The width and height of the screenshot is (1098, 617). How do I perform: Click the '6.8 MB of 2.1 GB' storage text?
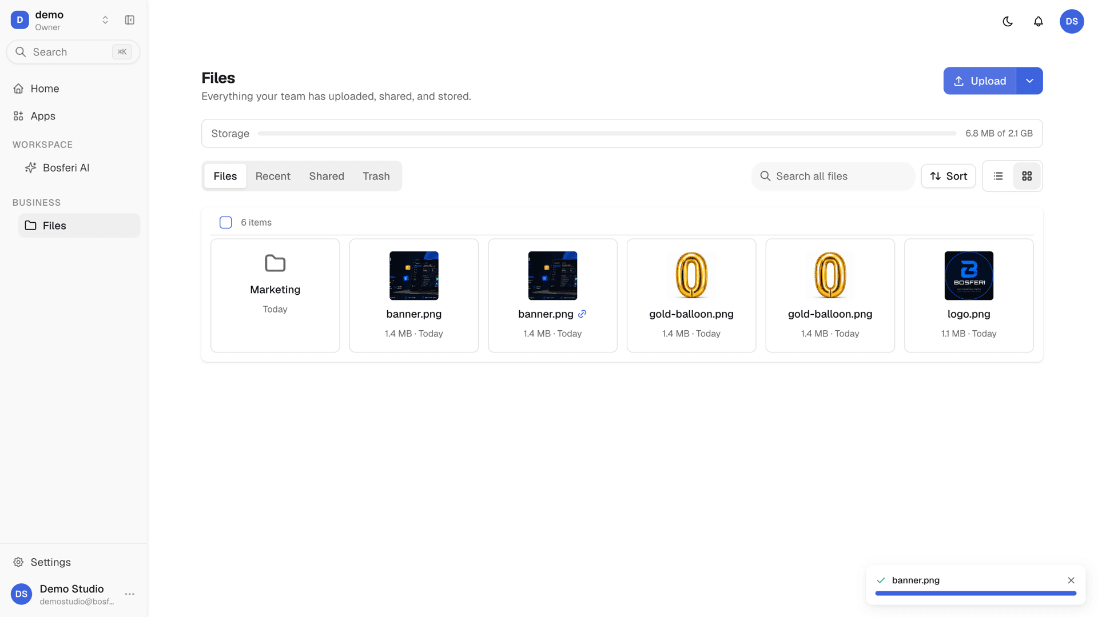[x=999, y=133]
